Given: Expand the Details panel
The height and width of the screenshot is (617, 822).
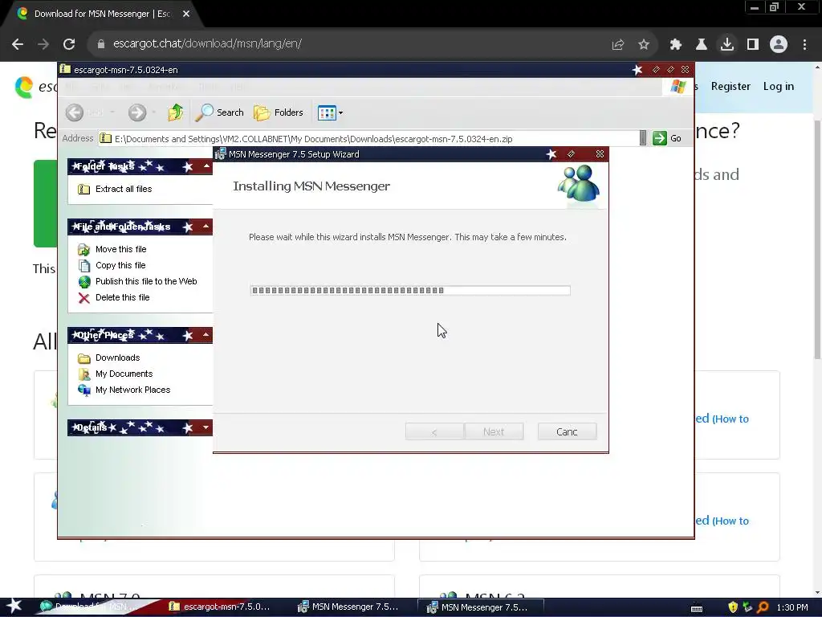Looking at the screenshot, I should tap(206, 427).
